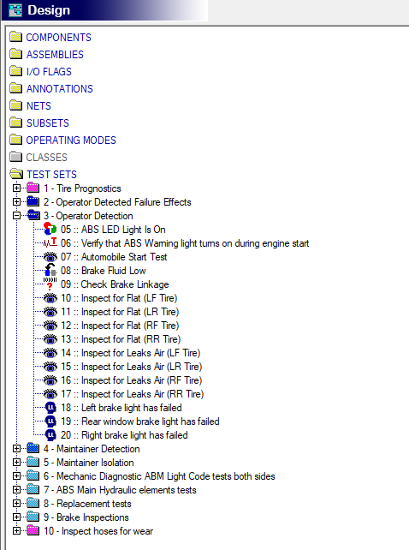Select 8 - Replacement tests item
This screenshot has height=550, width=409.
[87, 504]
